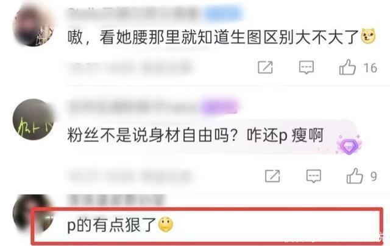This screenshot has height=246, width=390.
Task: Open the first commenter's avatar
Action: pos(34,26)
